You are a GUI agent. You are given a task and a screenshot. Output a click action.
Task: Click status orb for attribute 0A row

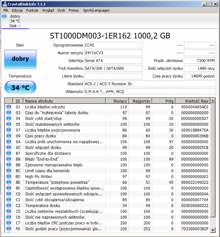(9, 142)
